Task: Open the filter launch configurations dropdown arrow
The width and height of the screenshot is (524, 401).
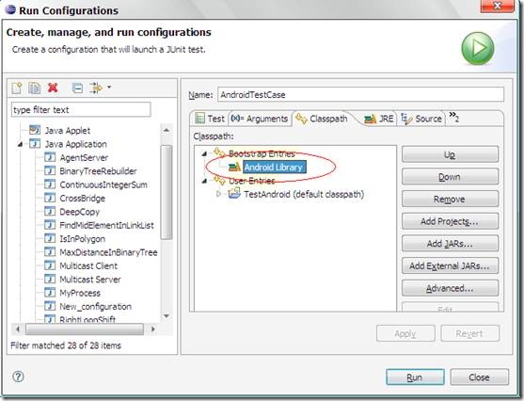Action: [109, 88]
